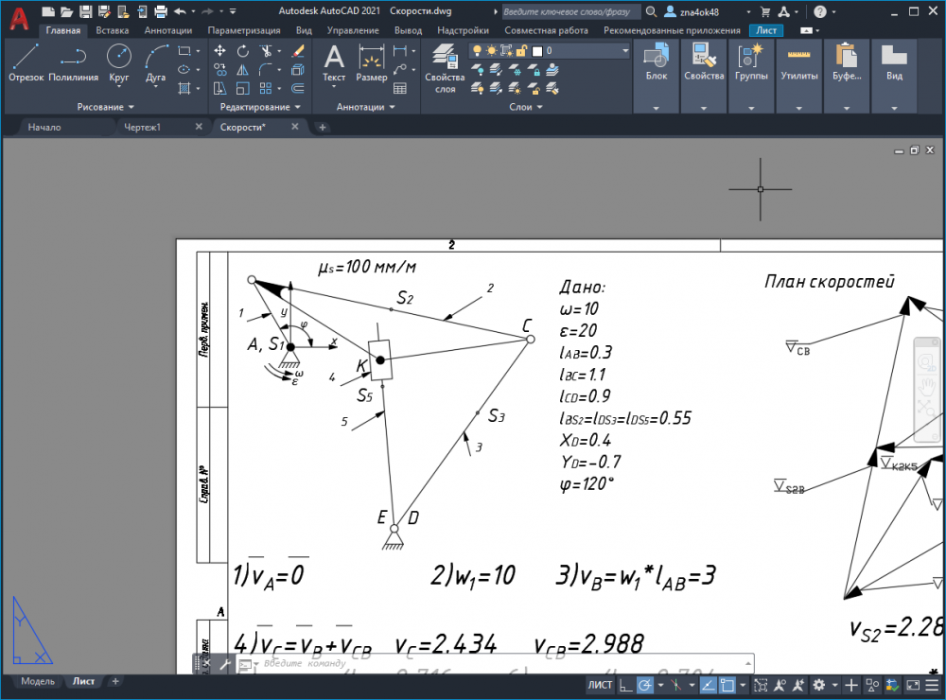
Task: Expand the Слои panel options
Action: (x=525, y=107)
